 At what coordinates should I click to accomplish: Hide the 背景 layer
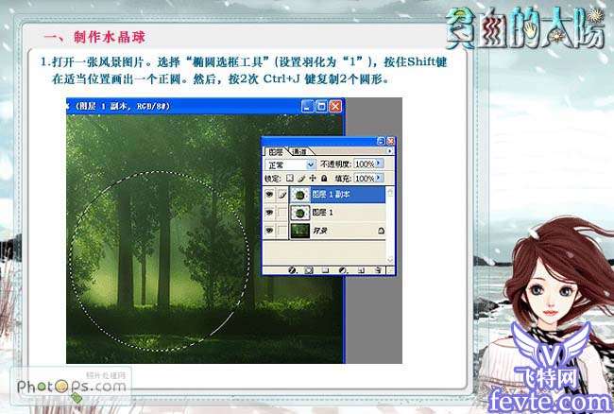tap(269, 231)
